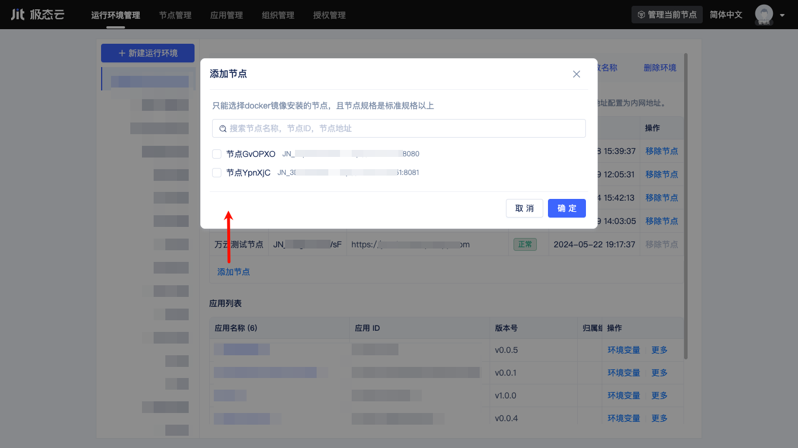798x448 pixels.
Task: Open the 授权管理 tab
Action: pyautogui.click(x=329, y=15)
